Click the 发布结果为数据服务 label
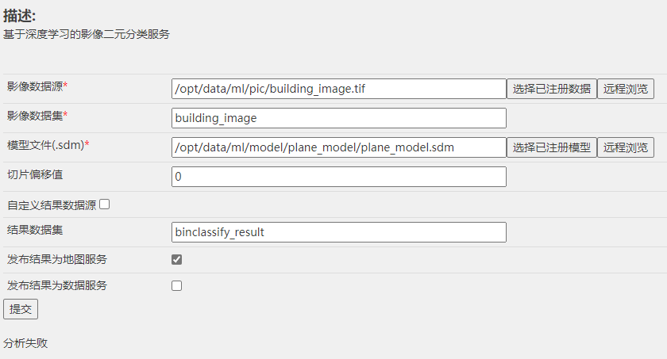The height and width of the screenshot is (359, 667). (x=57, y=285)
